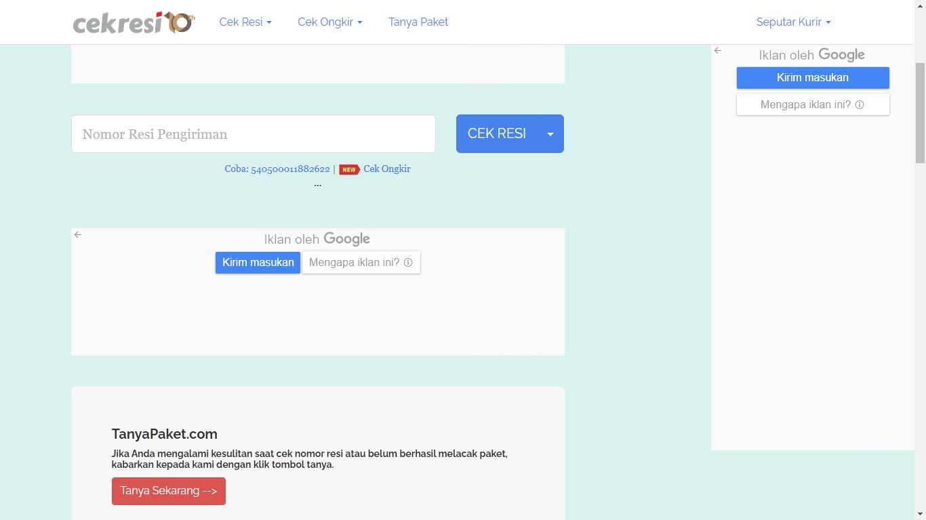Click the cekresi logo
This screenshot has width=926, height=520.
tap(133, 22)
